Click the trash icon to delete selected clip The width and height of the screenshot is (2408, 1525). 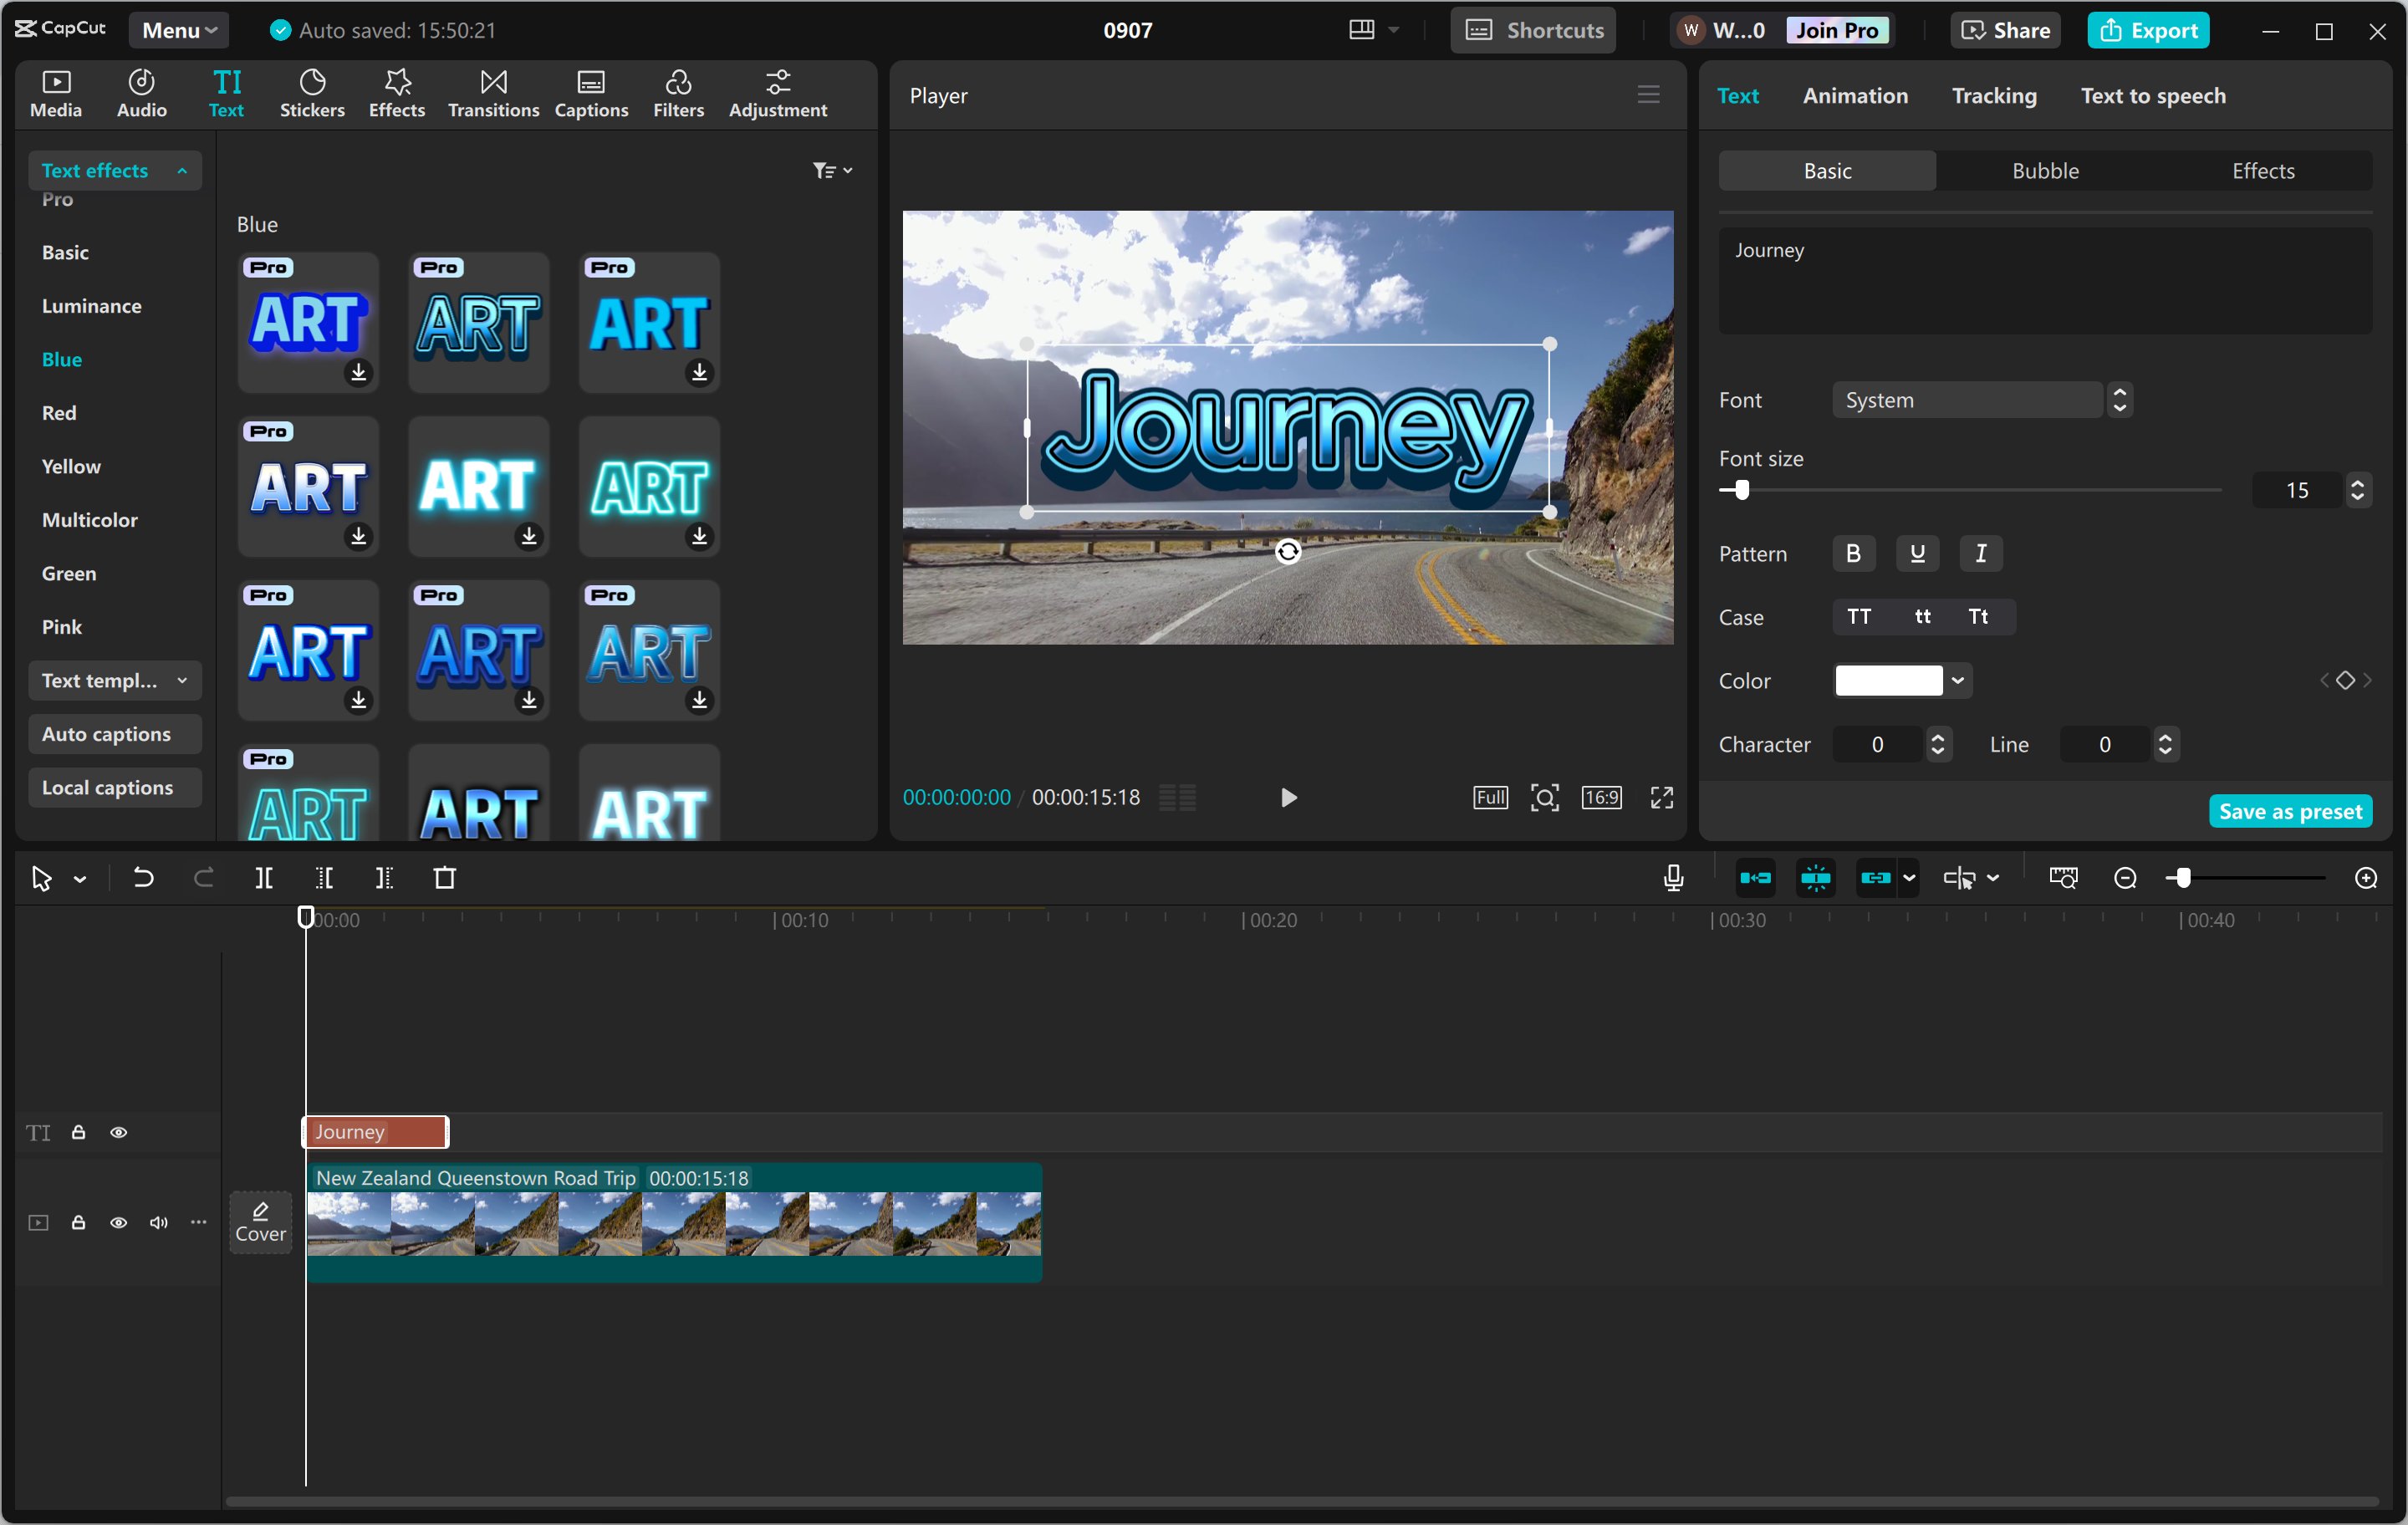click(x=445, y=878)
